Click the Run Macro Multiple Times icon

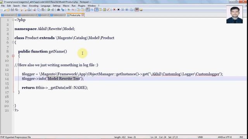pyautogui.click(x=127, y=10)
